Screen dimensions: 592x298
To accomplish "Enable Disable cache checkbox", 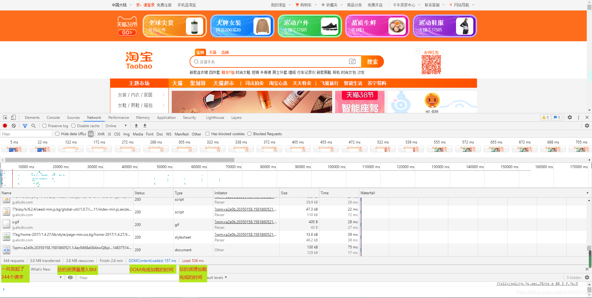I will click(x=73, y=126).
